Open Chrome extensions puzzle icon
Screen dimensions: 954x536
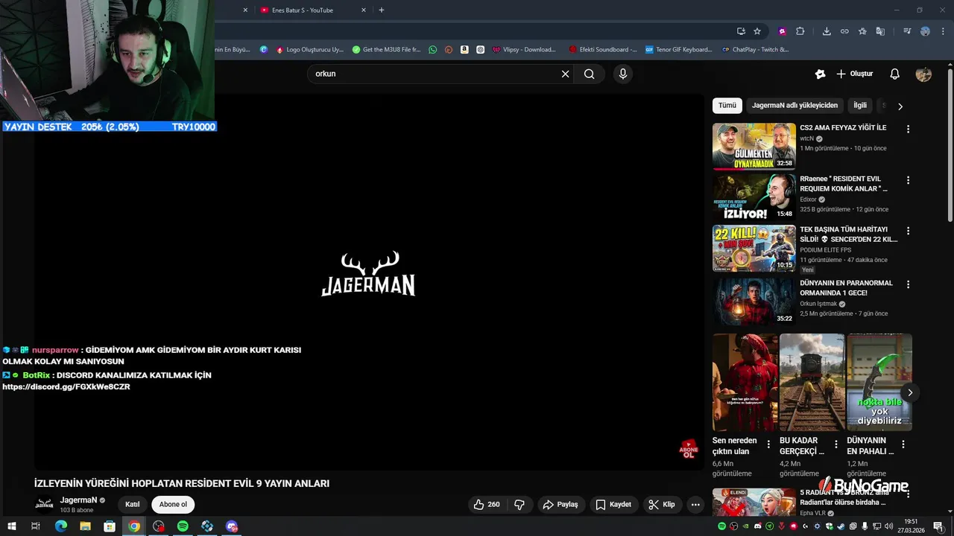(x=800, y=31)
